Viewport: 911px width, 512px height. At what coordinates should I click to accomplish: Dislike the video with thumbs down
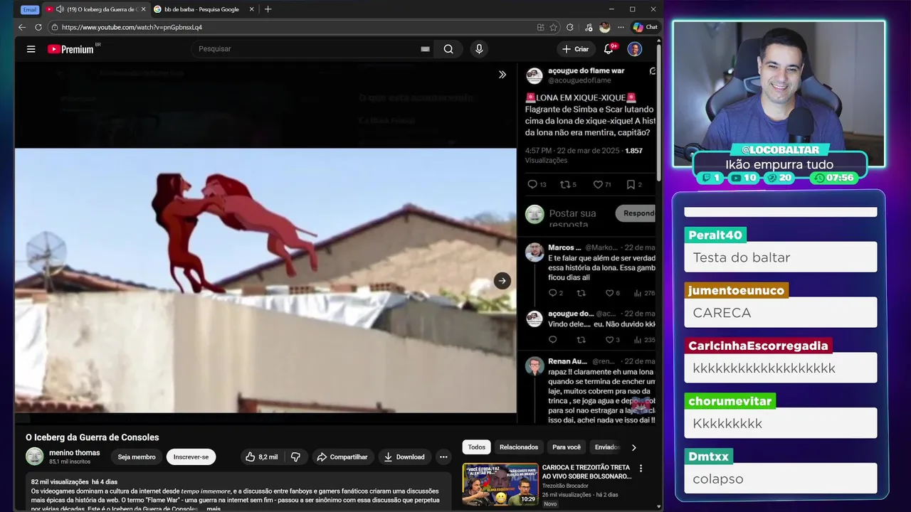coord(295,457)
